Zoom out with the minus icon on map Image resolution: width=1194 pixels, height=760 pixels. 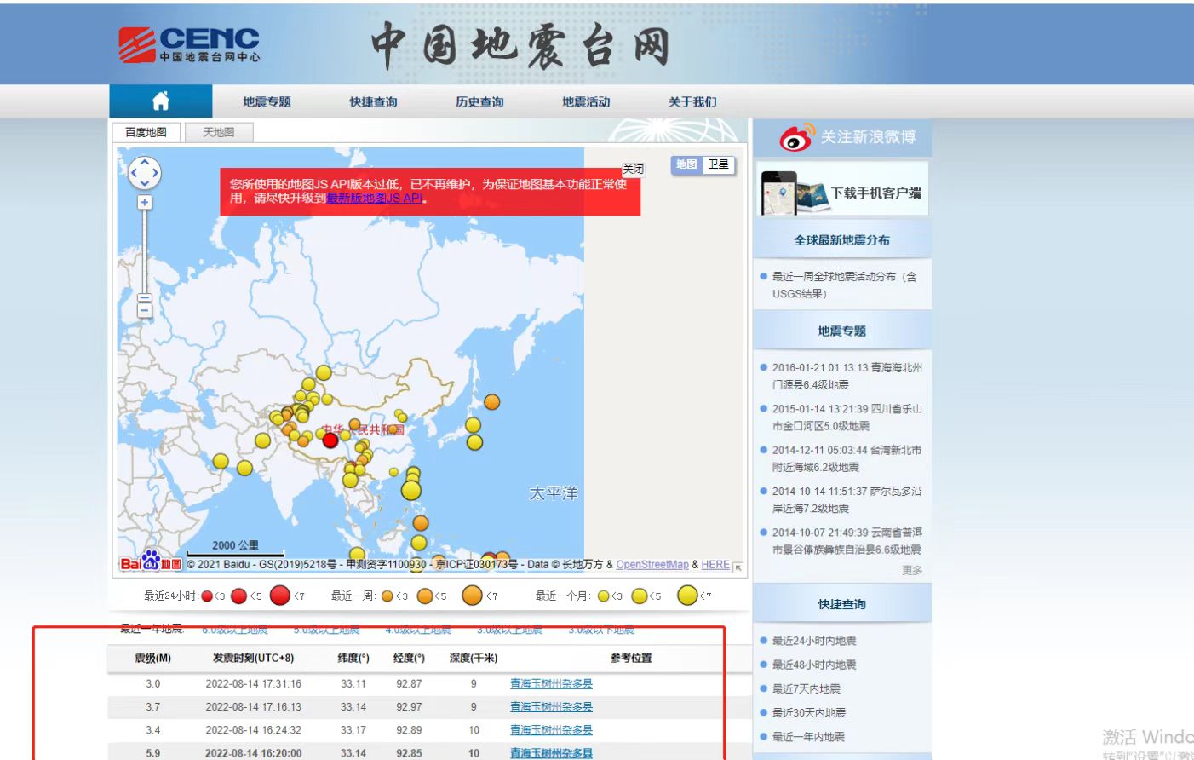[x=144, y=311]
